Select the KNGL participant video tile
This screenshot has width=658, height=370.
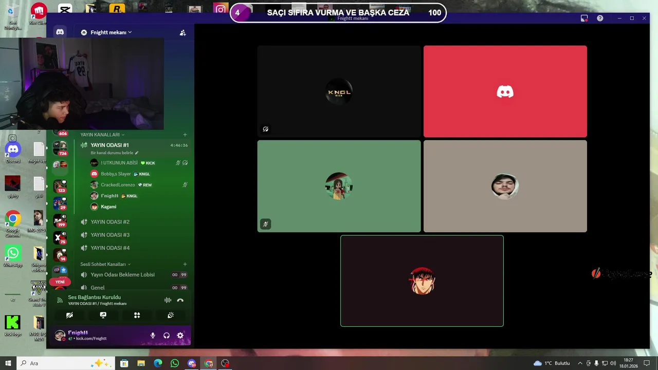(339, 91)
